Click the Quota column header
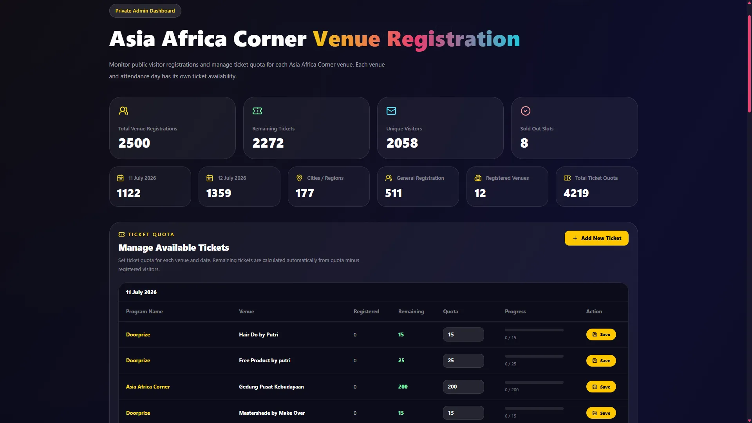Viewport: 752px width, 423px height. point(450,311)
